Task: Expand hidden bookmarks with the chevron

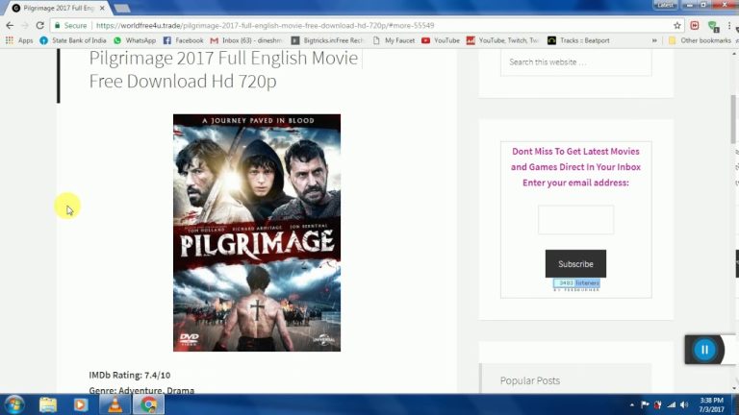Action: point(654,40)
